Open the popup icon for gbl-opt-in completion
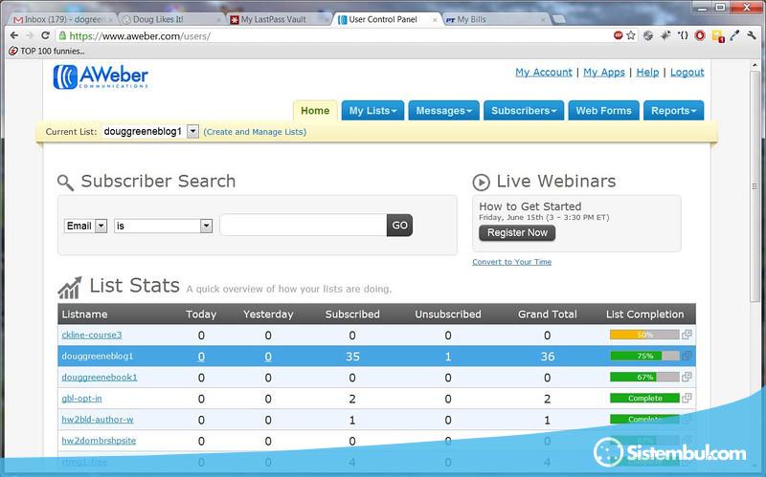 click(x=687, y=398)
